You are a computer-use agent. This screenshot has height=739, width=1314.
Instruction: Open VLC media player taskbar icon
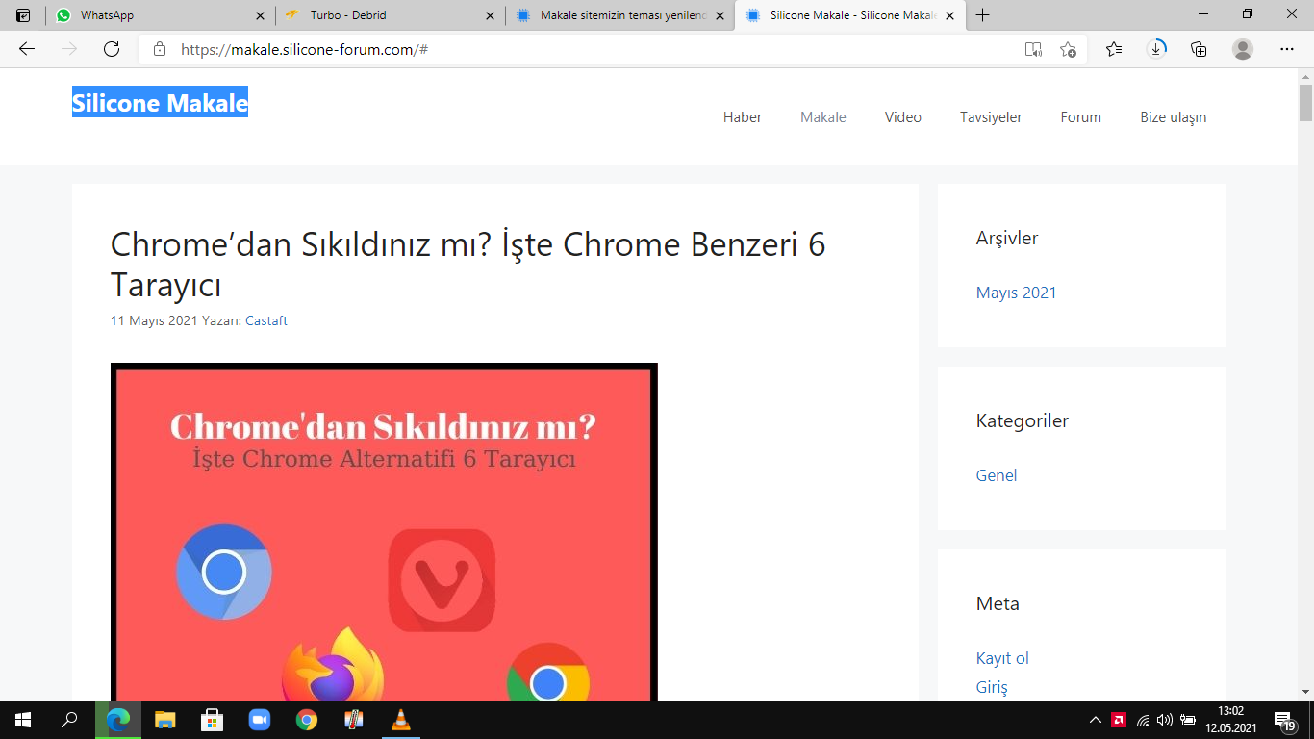401,720
